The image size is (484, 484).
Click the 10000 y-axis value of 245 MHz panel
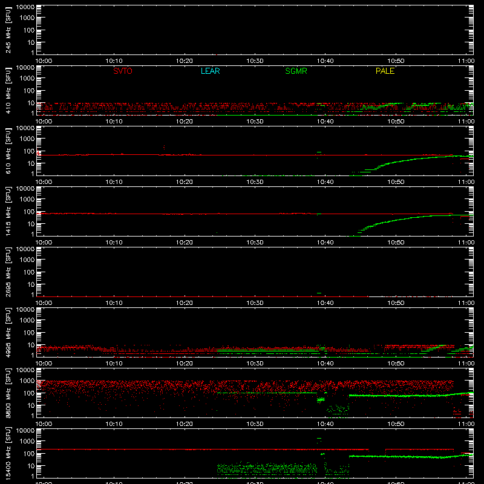point(25,7)
